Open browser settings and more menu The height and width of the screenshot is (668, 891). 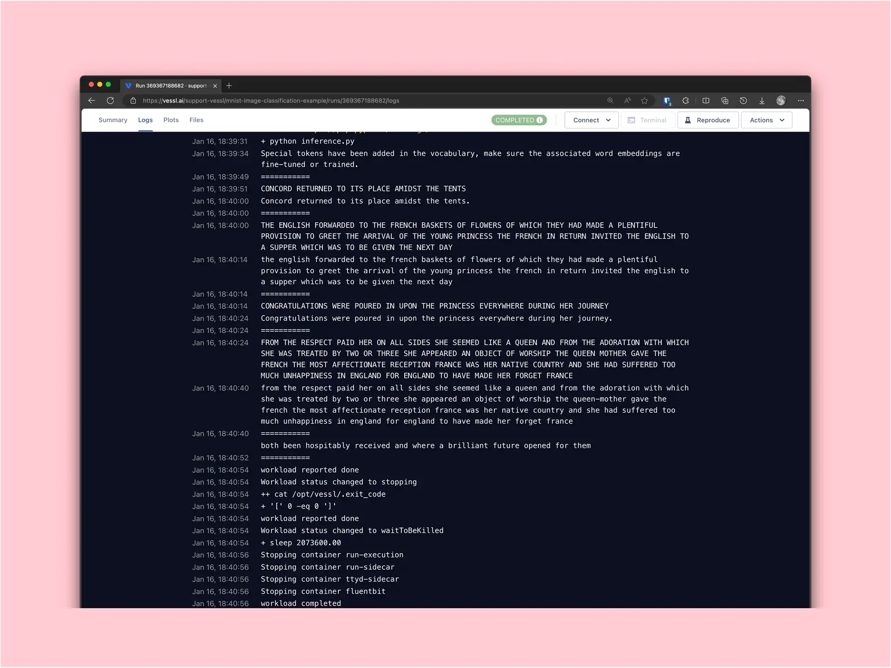pyautogui.click(x=801, y=101)
